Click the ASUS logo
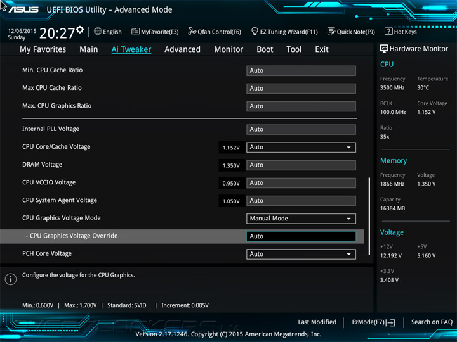This screenshot has width=457, height=342. 23,9
